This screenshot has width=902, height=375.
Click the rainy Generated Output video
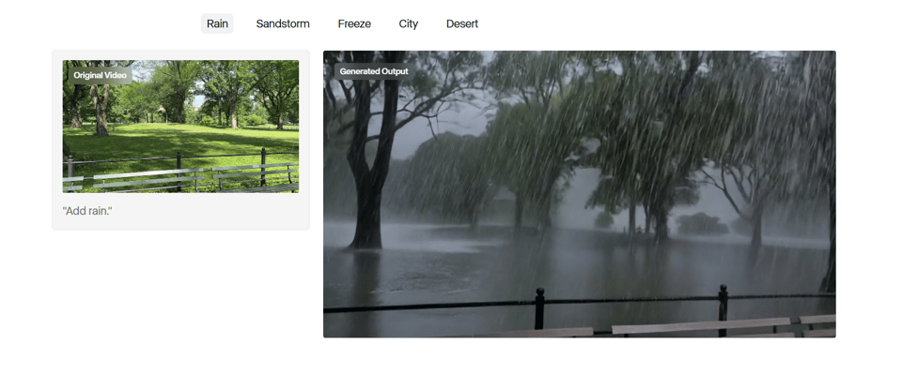click(x=580, y=194)
